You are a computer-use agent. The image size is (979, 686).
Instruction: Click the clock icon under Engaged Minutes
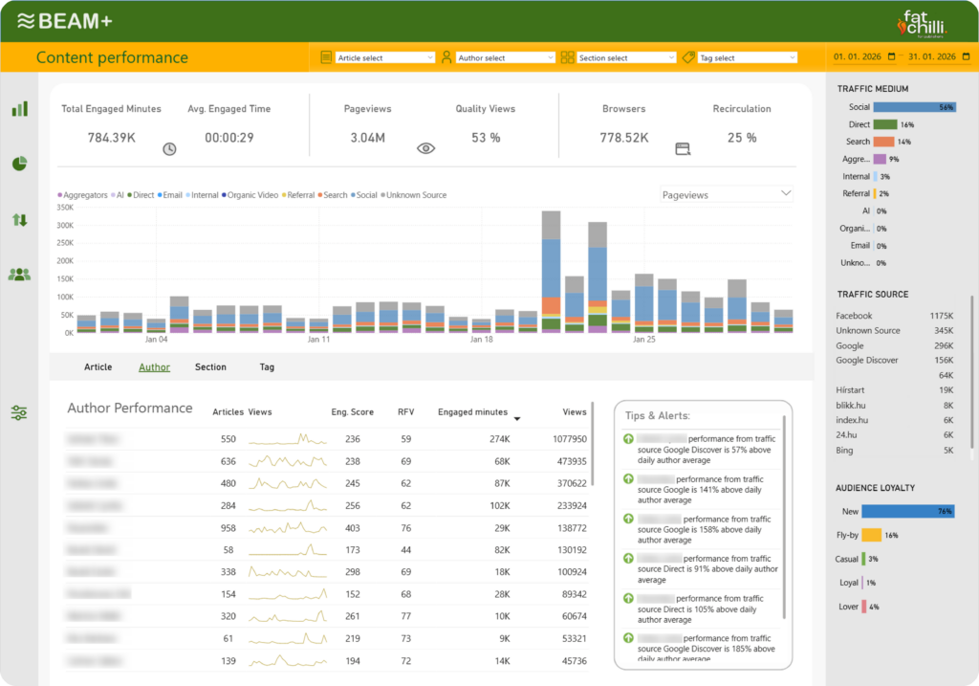[x=169, y=148]
